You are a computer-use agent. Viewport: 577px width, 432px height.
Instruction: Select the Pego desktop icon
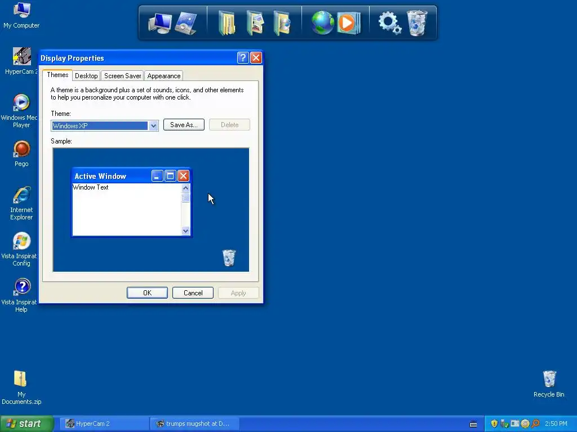[21, 154]
